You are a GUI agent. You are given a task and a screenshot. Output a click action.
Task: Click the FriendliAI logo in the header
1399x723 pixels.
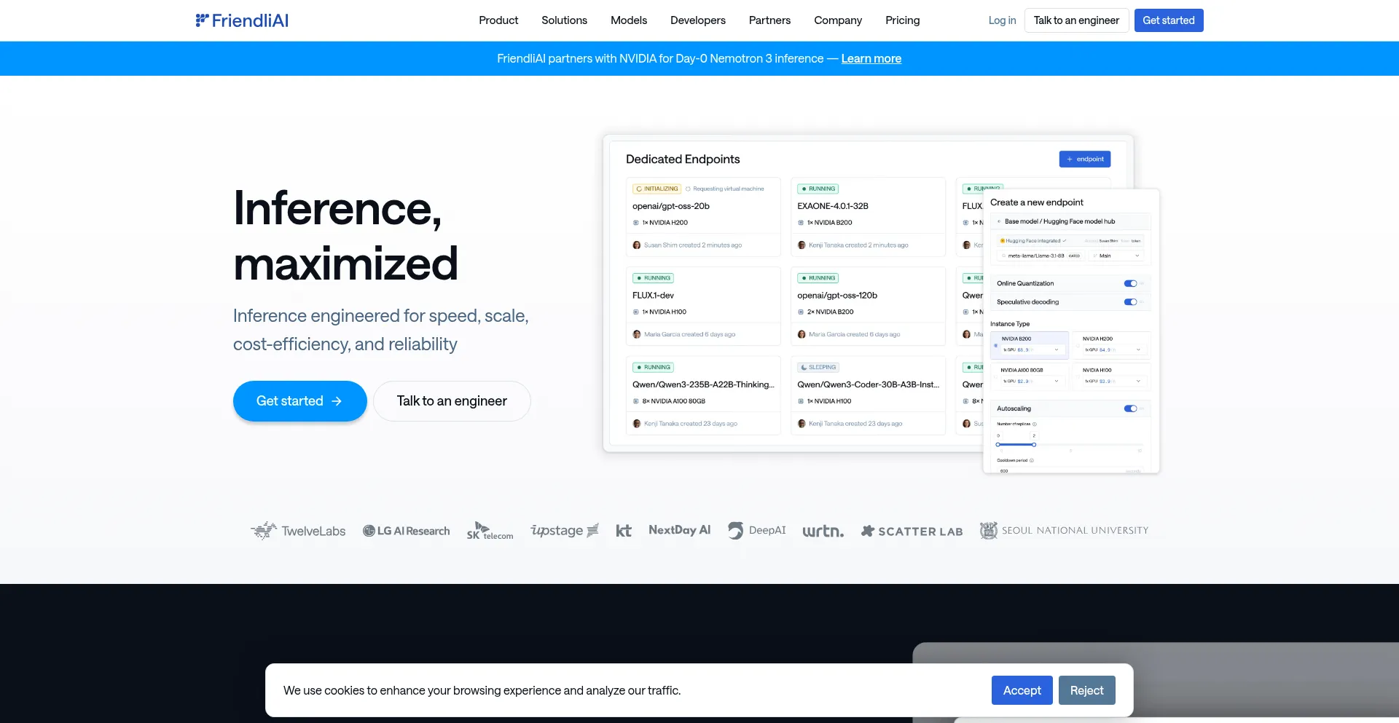point(242,20)
